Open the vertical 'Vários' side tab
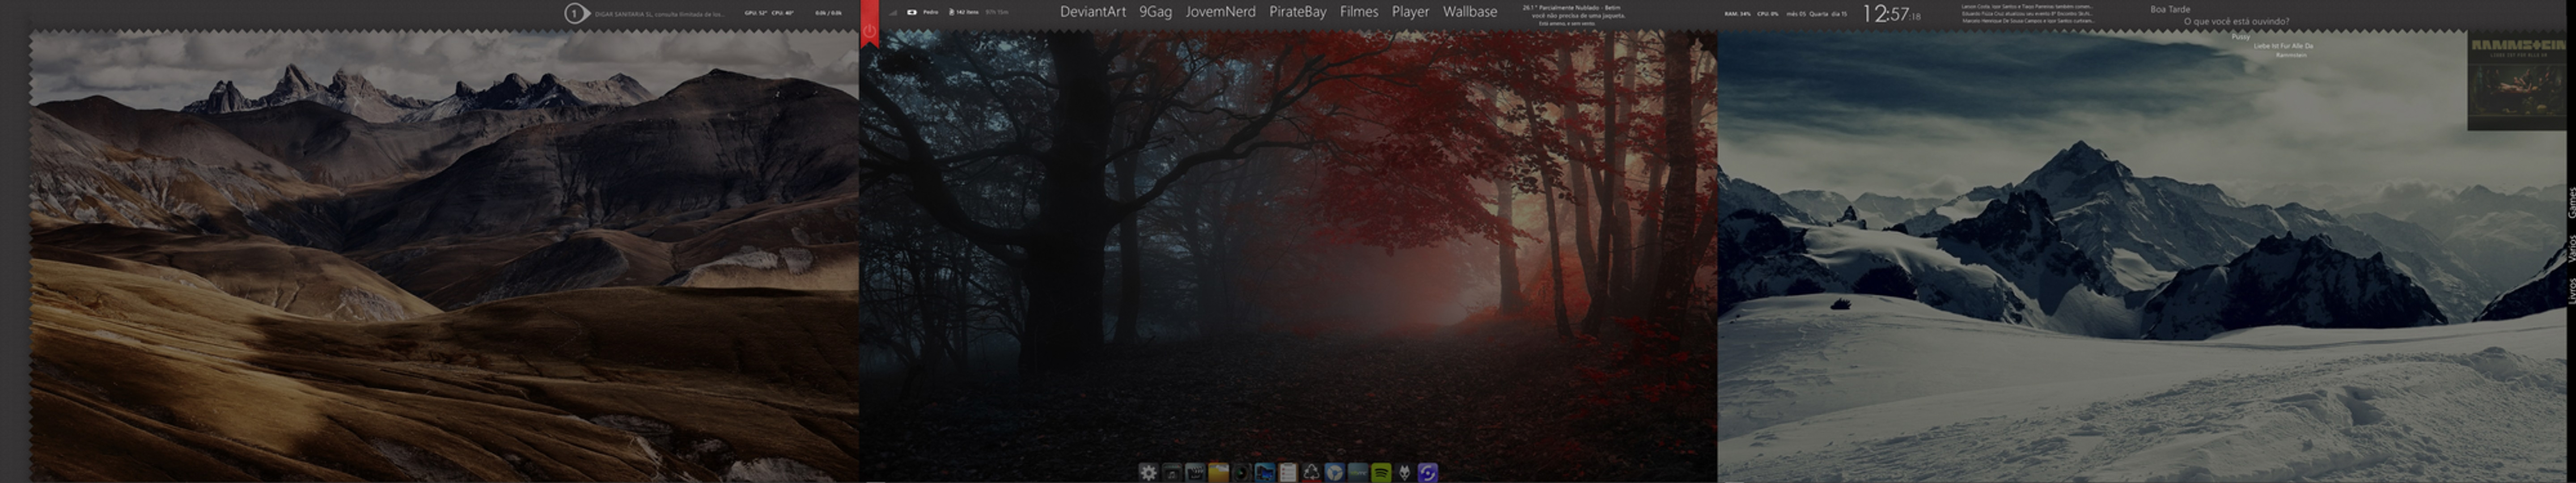 tap(2572, 248)
